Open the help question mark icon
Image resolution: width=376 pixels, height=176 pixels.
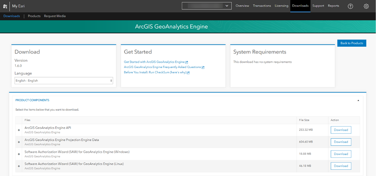(x=350, y=6)
